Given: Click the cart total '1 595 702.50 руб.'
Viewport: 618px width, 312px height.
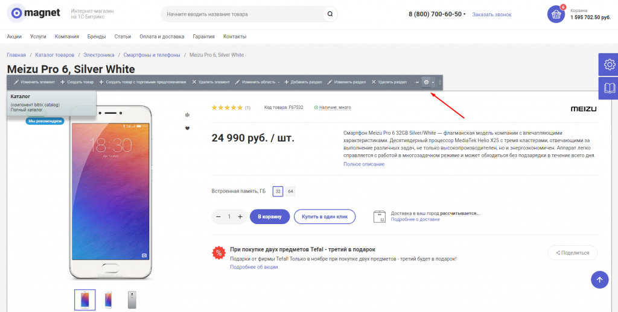Looking at the screenshot, I should 590,17.
